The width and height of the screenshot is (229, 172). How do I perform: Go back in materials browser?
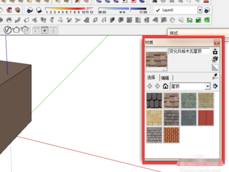[x=150, y=86]
